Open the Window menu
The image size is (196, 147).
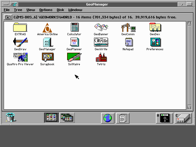(x=75, y=10)
